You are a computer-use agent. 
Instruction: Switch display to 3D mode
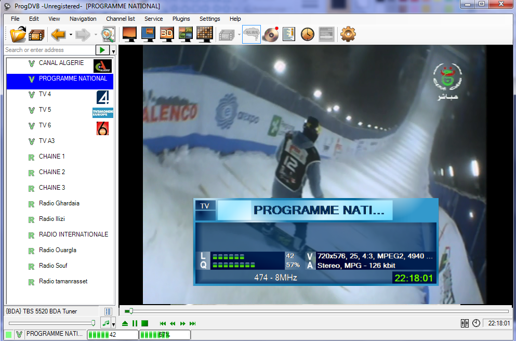click(x=167, y=35)
